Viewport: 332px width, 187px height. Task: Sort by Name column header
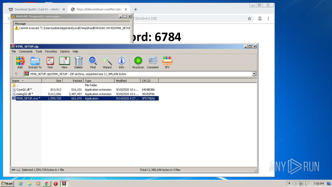pos(26,81)
